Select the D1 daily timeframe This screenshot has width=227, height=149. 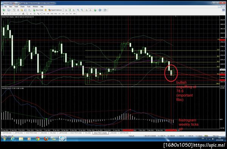[67, 14]
